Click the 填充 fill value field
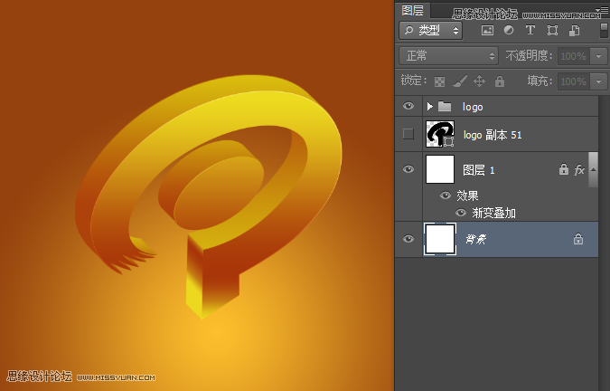 [574, 81]
